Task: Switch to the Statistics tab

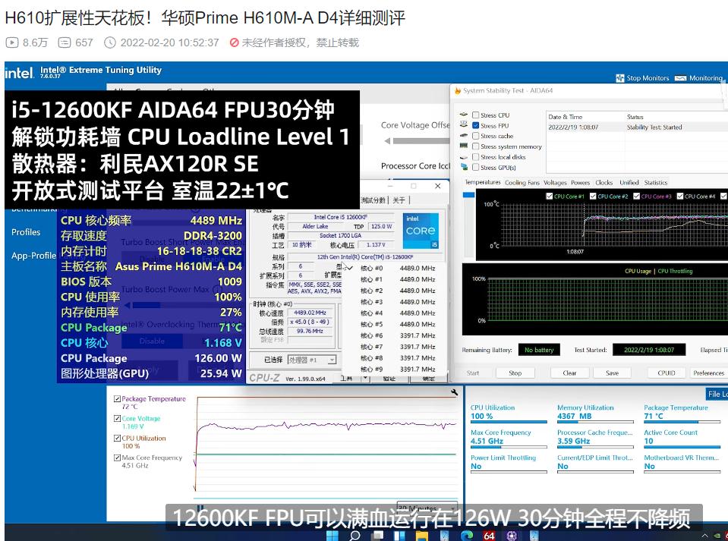Action: pos(656,183)
